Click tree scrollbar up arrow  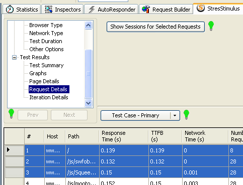(88, 26)
